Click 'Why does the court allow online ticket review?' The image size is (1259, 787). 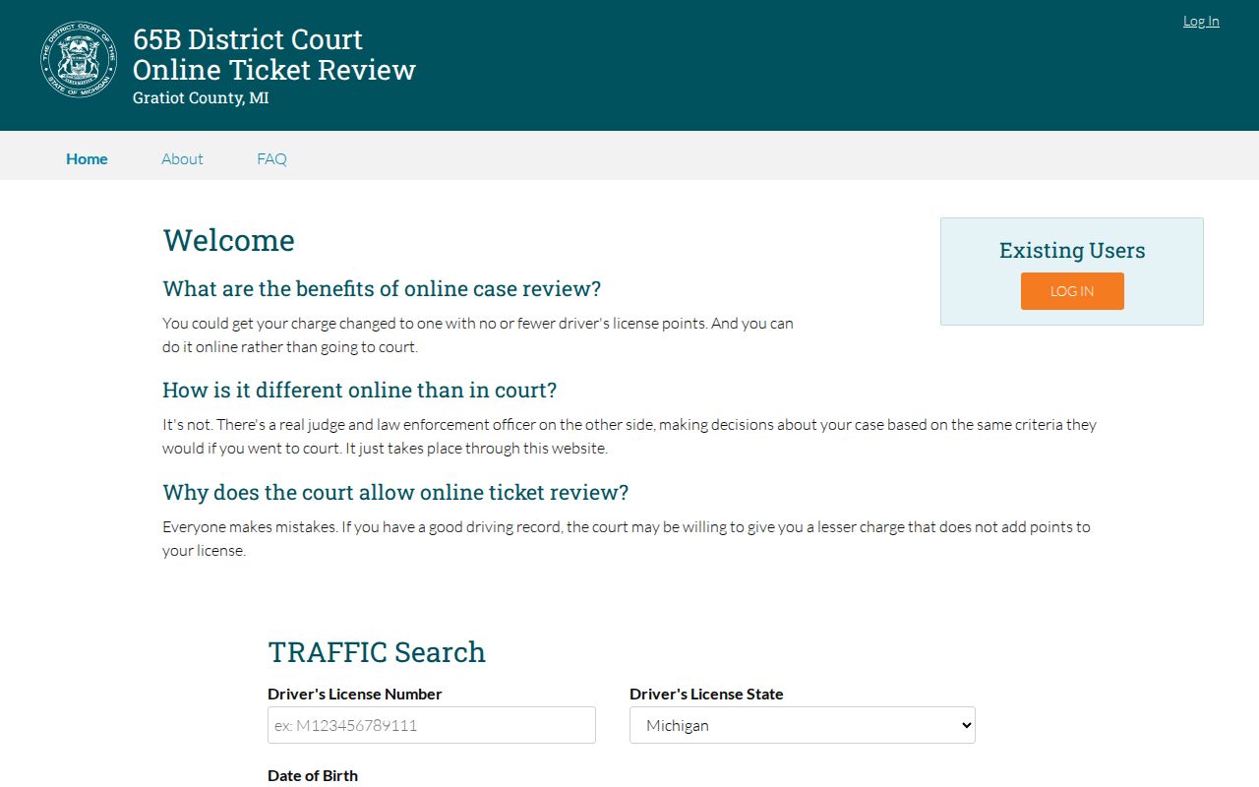pos(395,492)
